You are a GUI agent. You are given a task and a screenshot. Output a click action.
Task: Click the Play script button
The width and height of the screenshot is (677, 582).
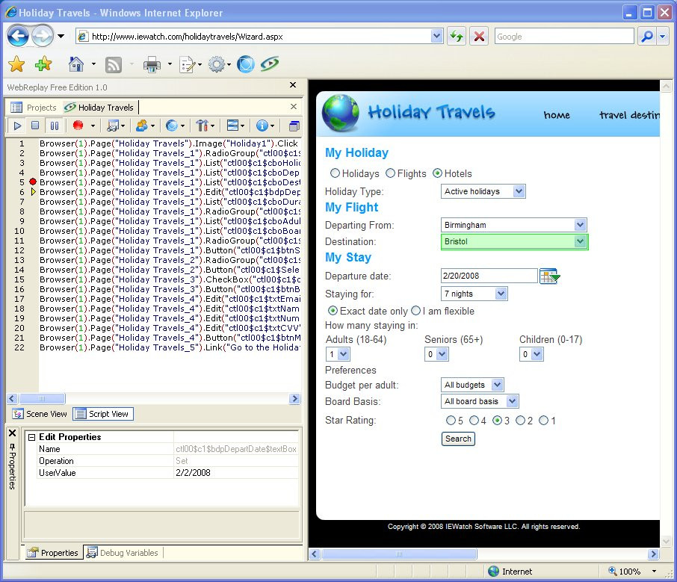18,126
